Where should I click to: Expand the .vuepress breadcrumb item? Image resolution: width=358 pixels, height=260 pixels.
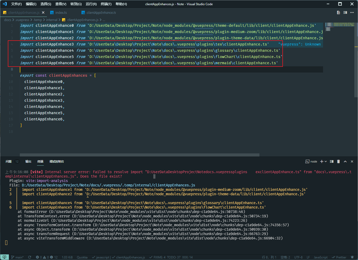22,20
